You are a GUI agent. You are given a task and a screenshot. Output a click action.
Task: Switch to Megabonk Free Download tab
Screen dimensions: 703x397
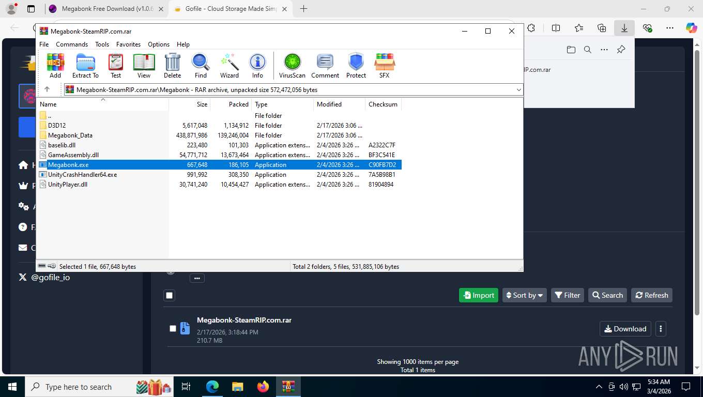click(106, 9)
